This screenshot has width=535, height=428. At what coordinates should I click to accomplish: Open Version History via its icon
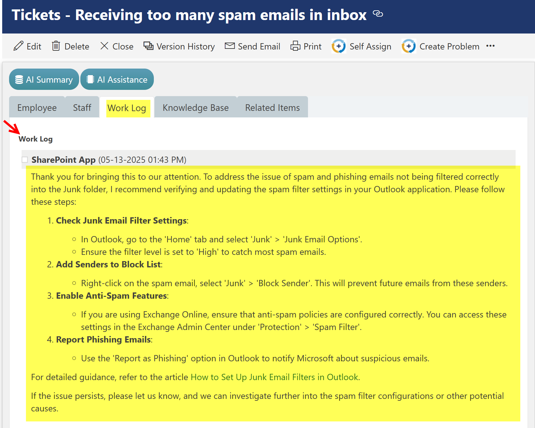pos(148,46)
